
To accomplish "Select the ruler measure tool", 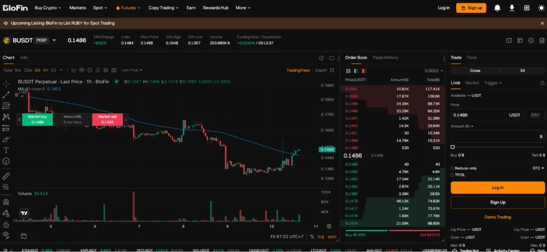I will [x=6, y=176].
